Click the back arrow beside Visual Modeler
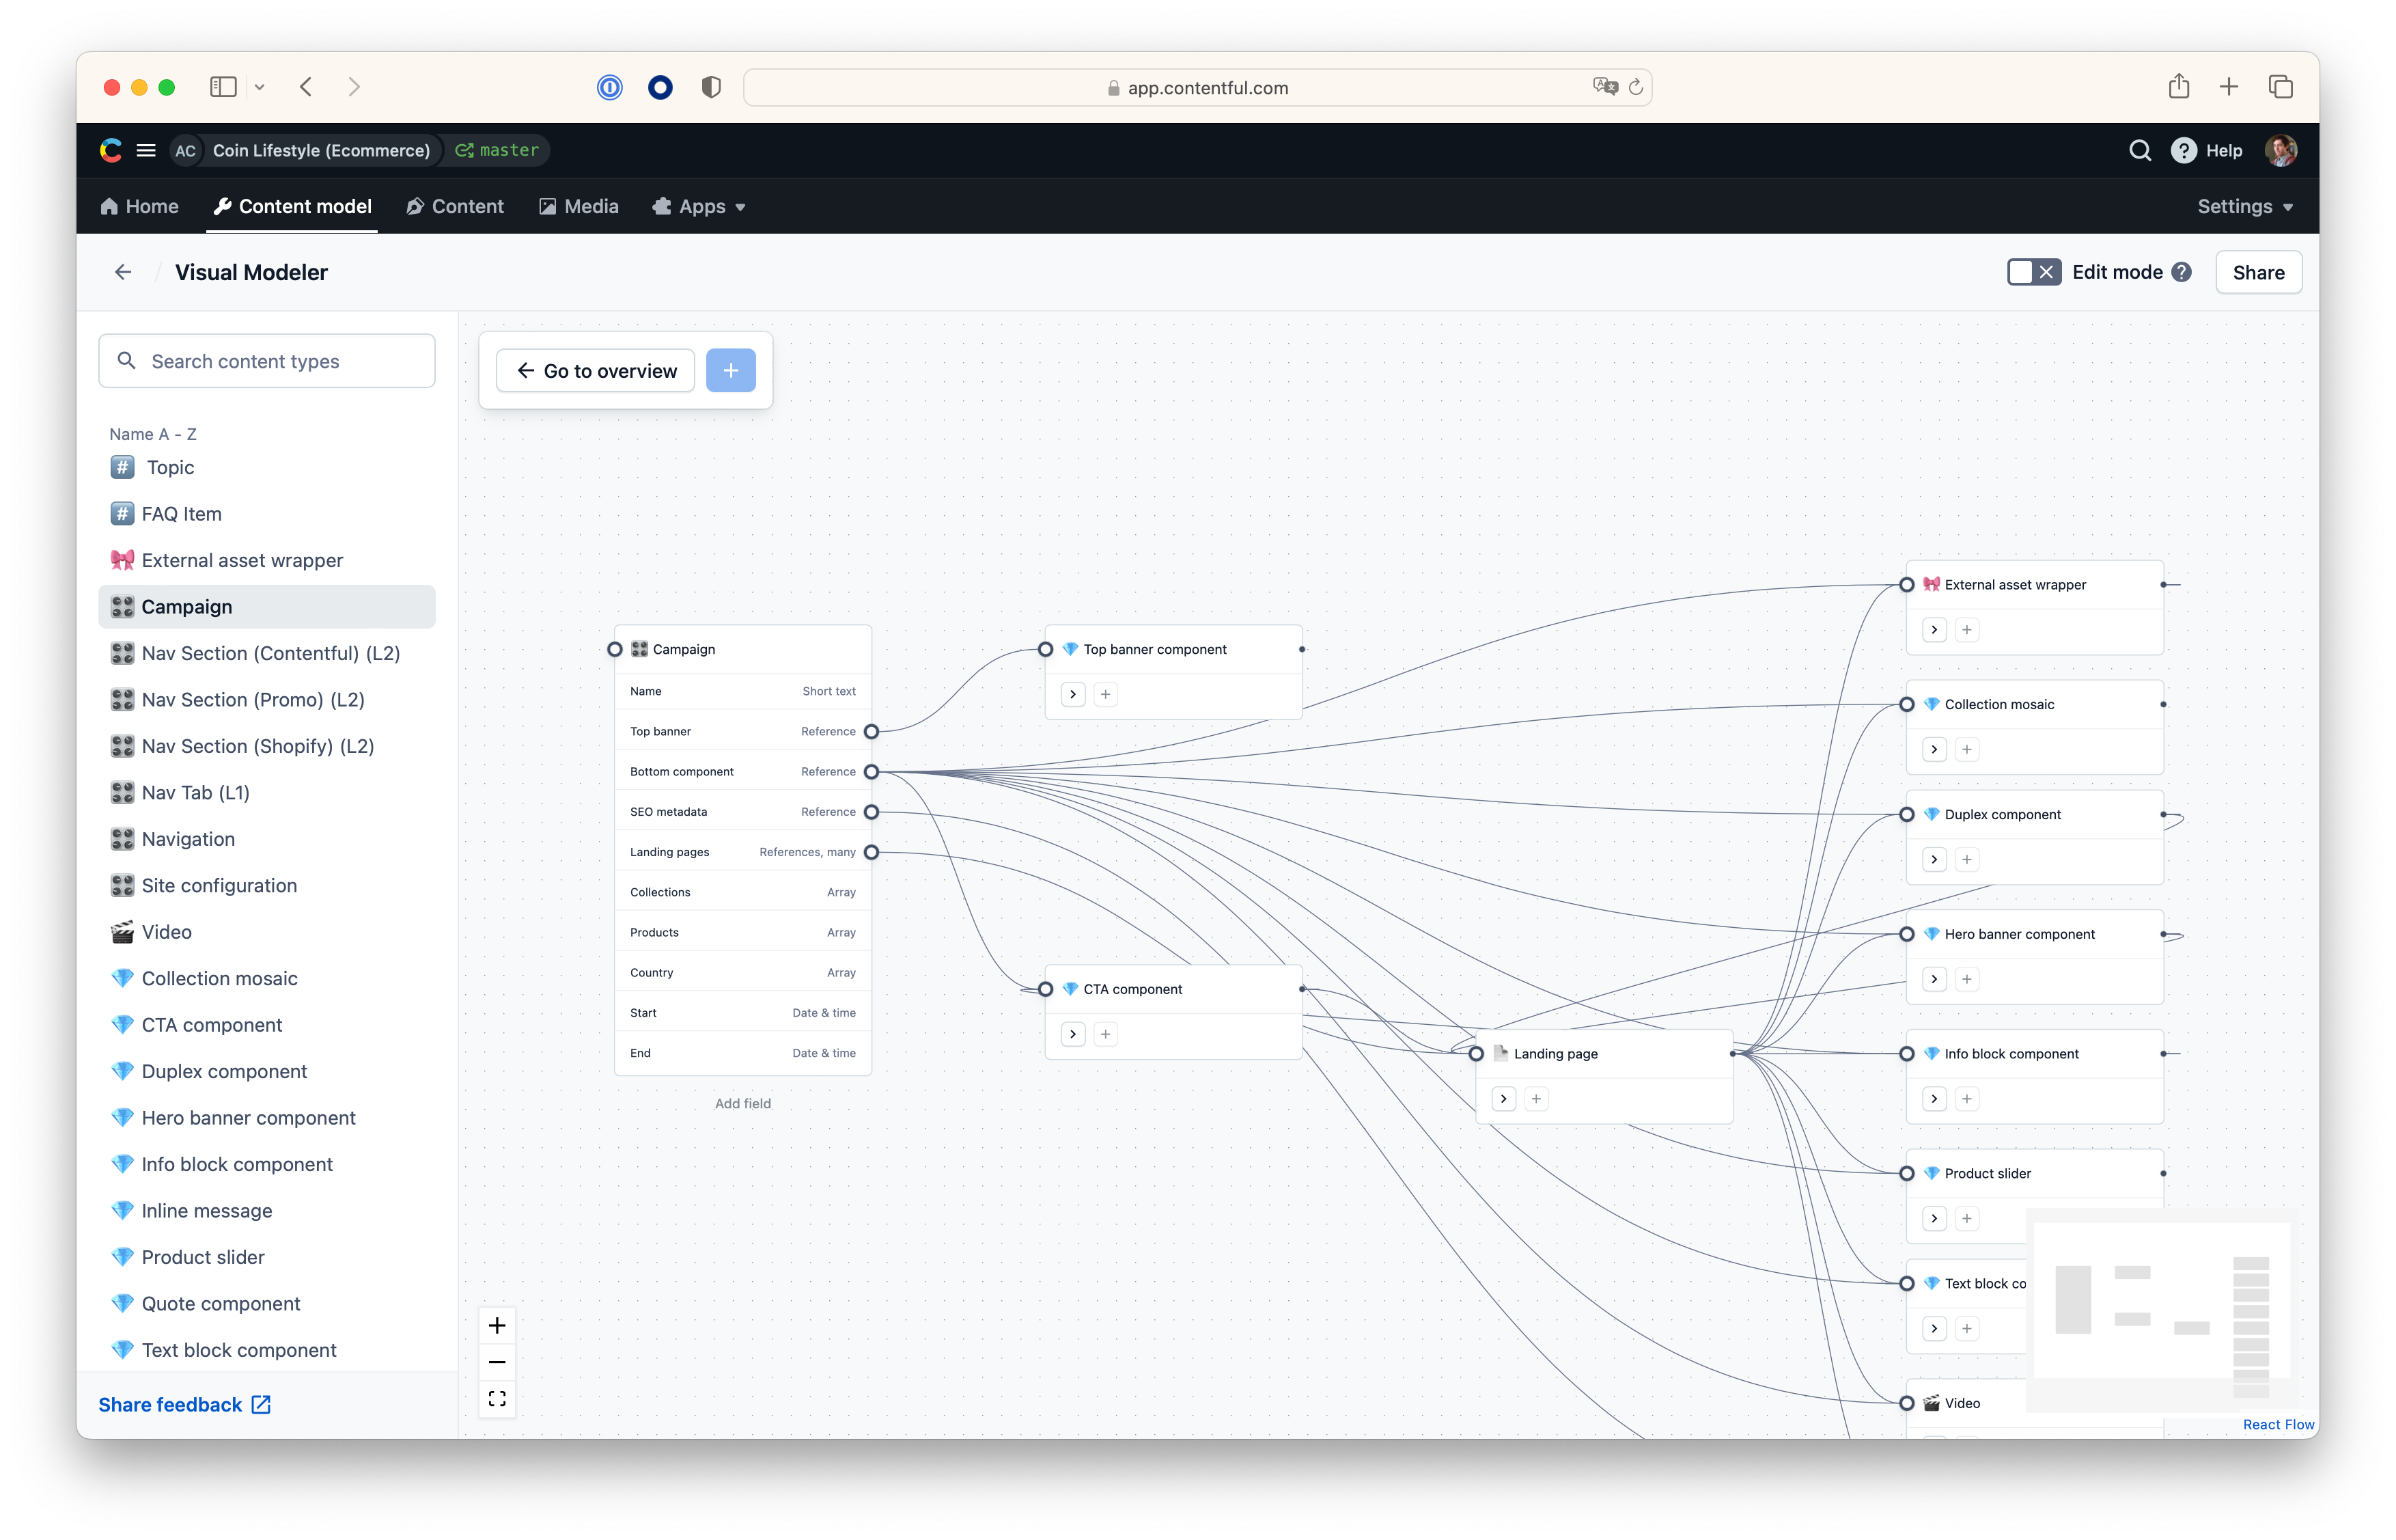Viewport: 2396px width, 1540px height. point(123,272)
